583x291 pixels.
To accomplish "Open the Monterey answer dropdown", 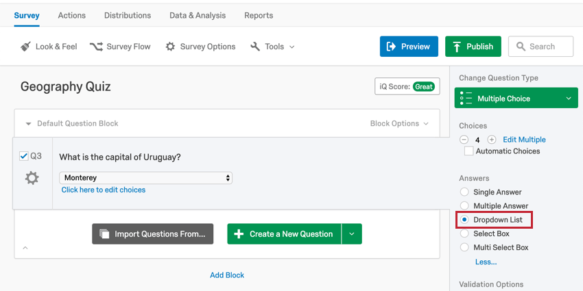I will [145, 178].
